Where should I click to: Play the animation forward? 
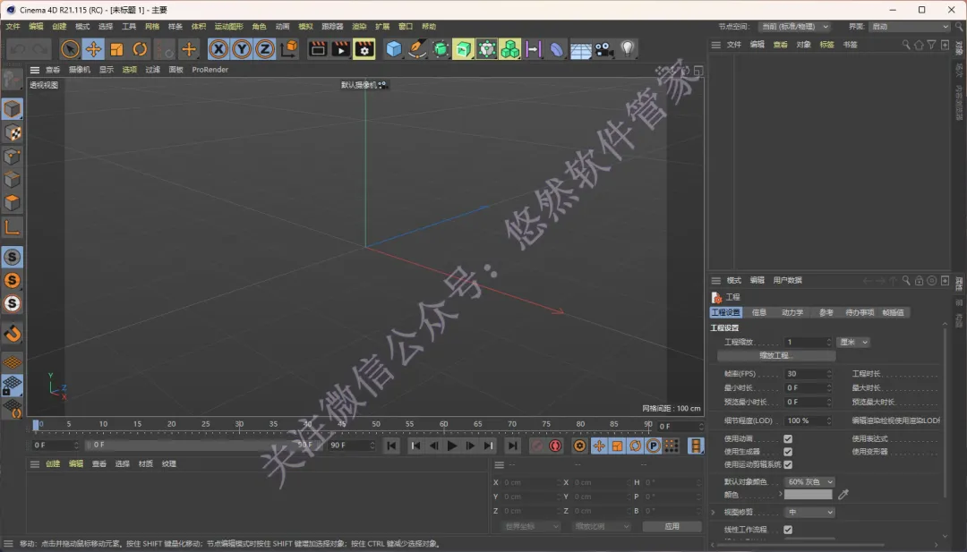pyautogui.click(x=451, y=446)
